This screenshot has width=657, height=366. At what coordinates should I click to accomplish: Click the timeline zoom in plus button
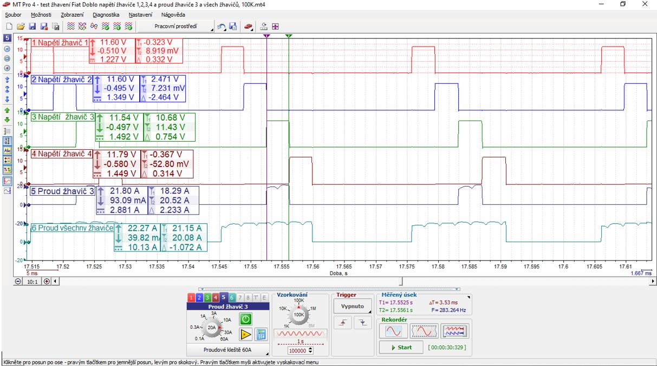pos(47,281)
